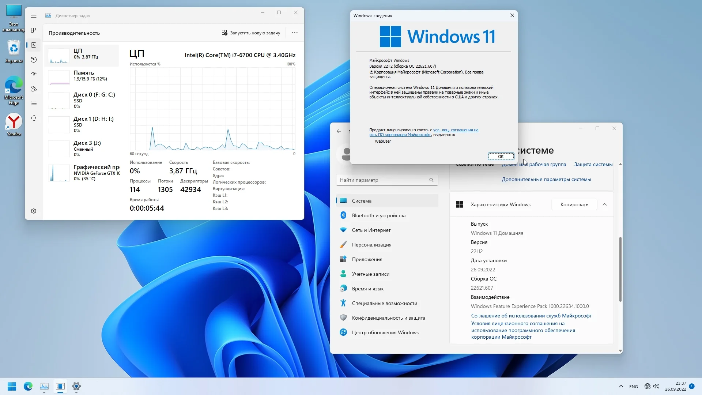
Task: Open the Details list tab icon
Action: (34, 104)
